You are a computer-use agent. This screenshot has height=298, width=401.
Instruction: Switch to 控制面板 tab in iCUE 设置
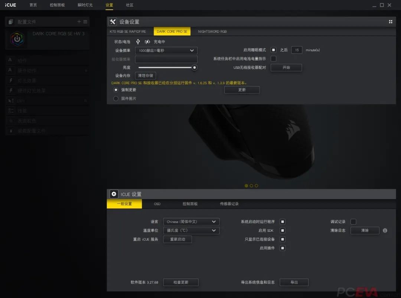pyautogui.click(x=190, y=204)
